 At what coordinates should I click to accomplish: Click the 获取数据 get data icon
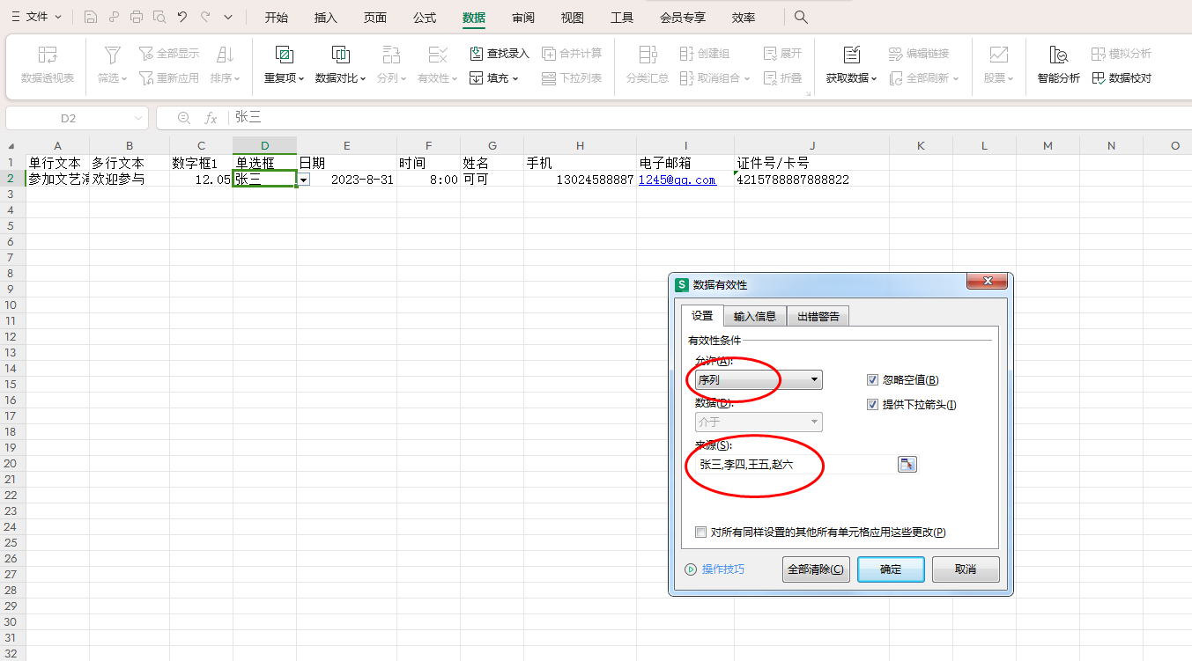tap(851, 55)
